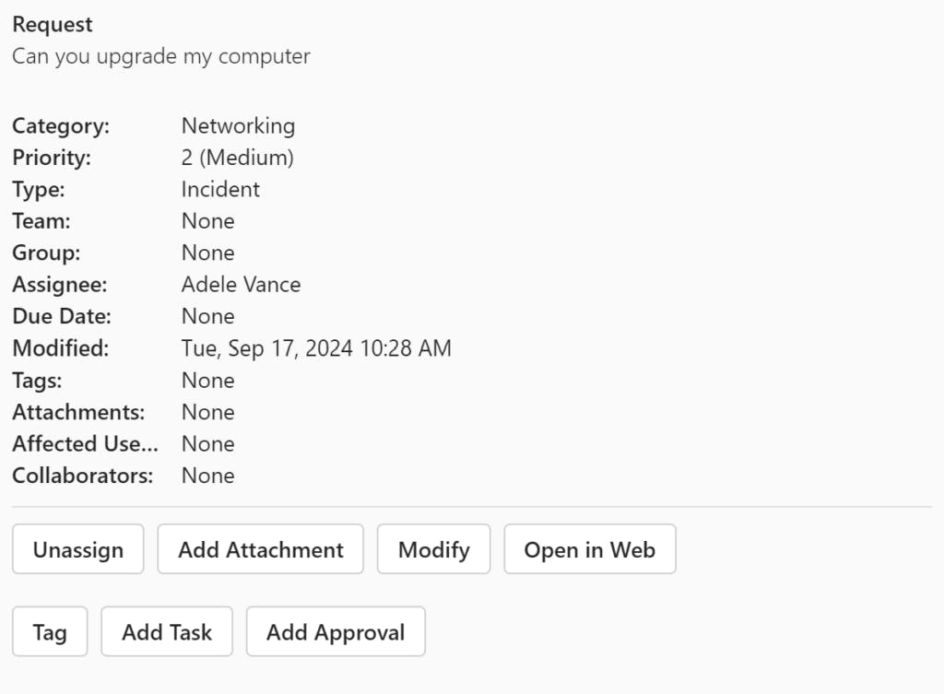This screenshot has height=694, width=944.
Task: Click the Tags field label
Action: 37,381
